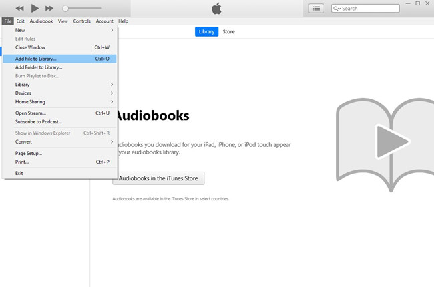
Task: Select Add Folder to Library…
Action: coord(59,67)
